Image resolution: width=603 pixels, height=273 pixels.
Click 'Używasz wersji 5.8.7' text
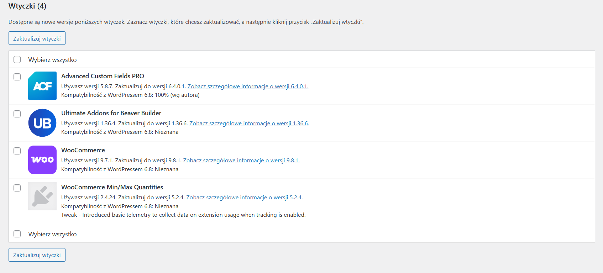[87, 86]
